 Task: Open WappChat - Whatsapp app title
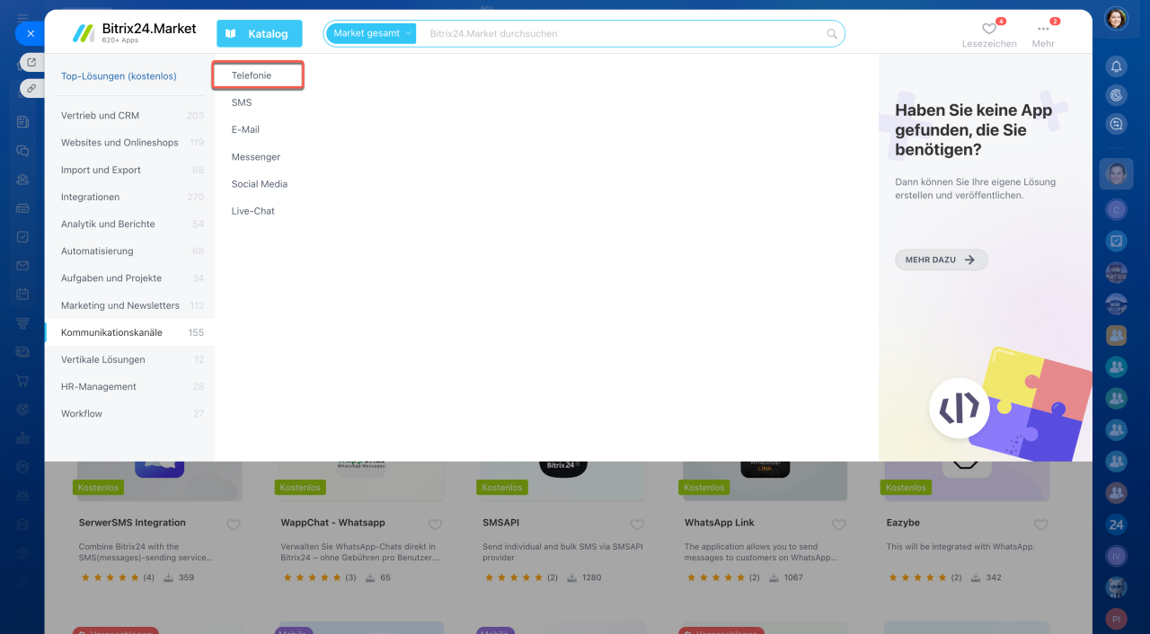coord(332,523)
